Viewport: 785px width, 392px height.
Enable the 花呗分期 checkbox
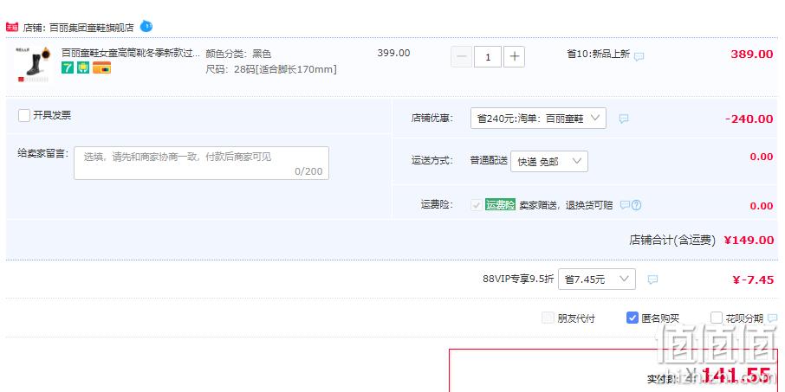(x=717, y=318)
